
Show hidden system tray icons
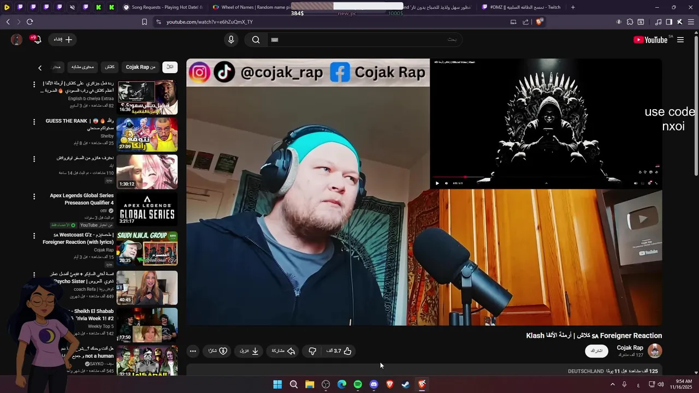tap(612, 384)
